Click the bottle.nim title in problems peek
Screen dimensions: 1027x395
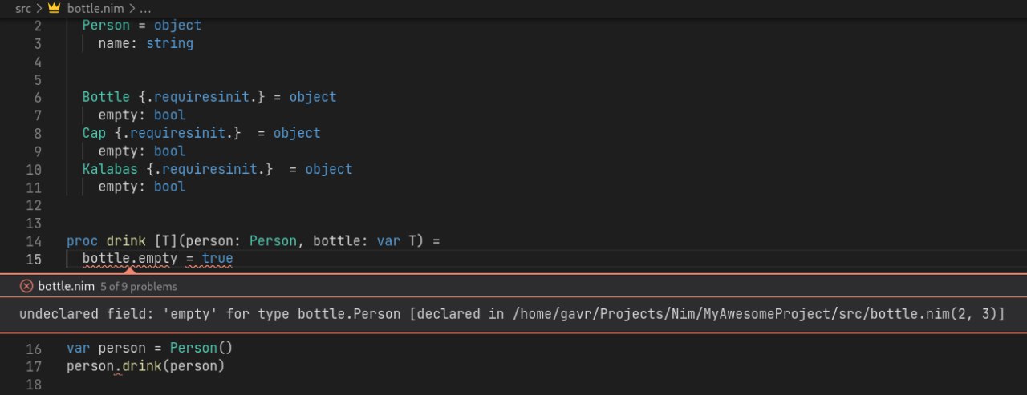[x=67, y=286]
